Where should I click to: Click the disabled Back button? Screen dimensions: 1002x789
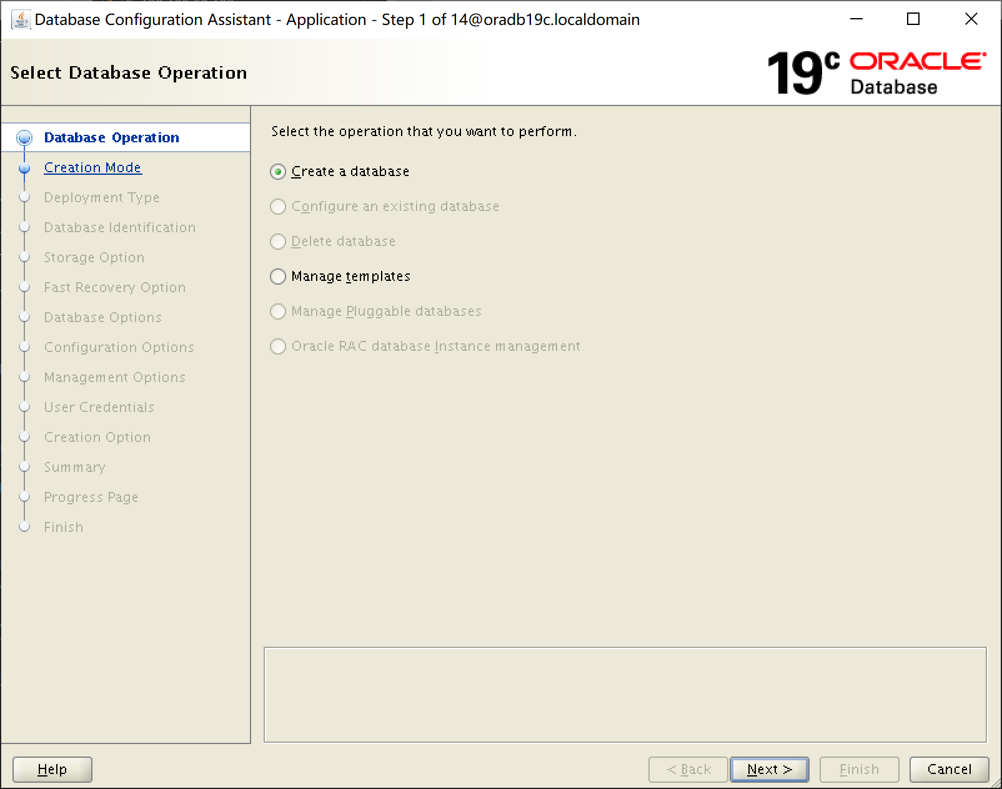tap(688, 769)
